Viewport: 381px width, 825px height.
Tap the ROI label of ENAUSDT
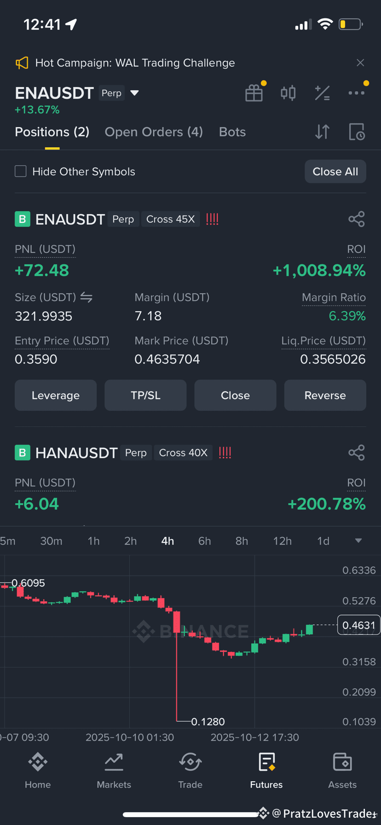(356, 249)
